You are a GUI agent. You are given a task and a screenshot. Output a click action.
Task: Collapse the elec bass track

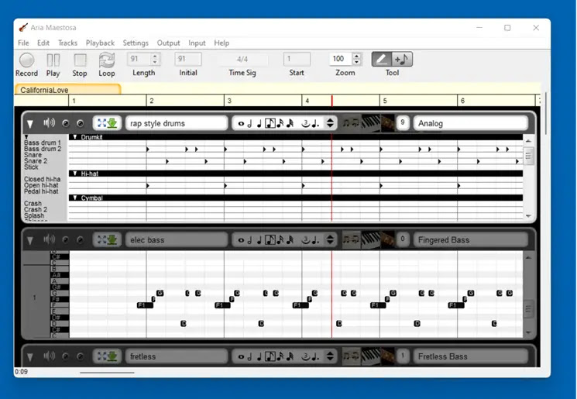[30, 241]
